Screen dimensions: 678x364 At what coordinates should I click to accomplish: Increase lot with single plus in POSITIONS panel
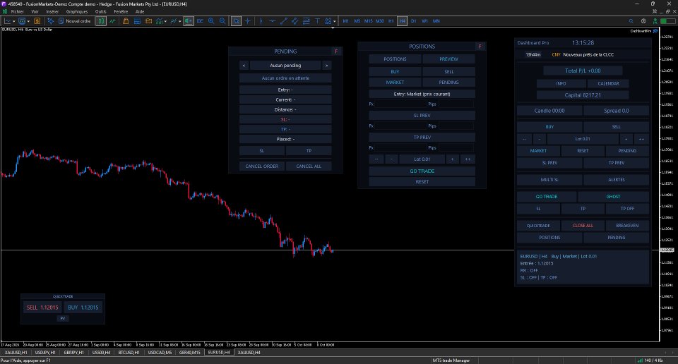click(x=452, y=159)
